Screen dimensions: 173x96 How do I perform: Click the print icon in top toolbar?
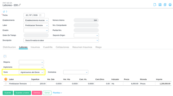(x=170, y=5)
